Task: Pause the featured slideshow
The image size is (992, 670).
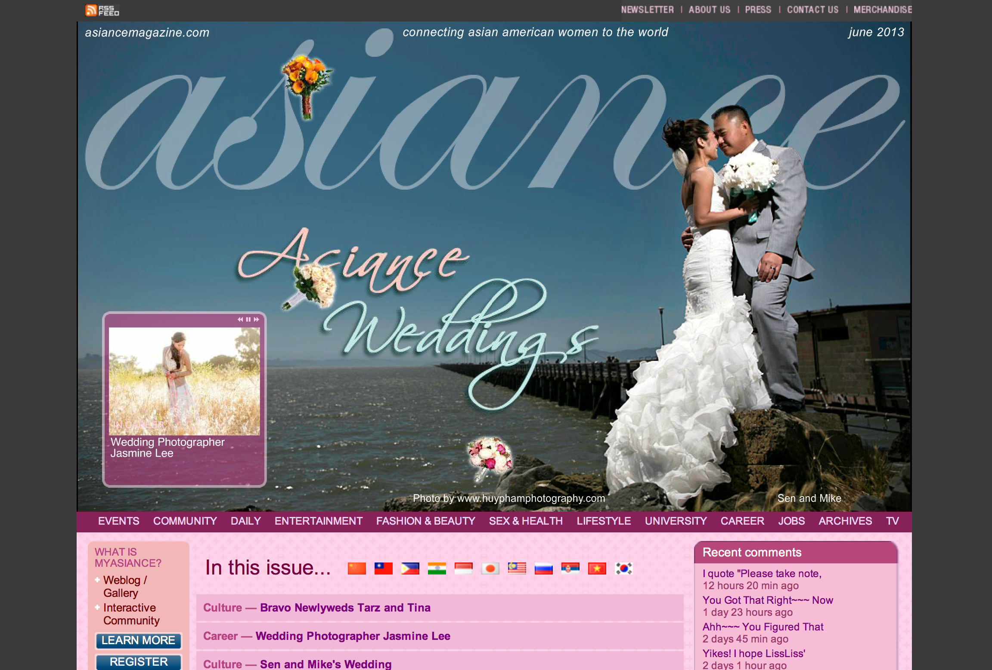Action: point(248,320)
